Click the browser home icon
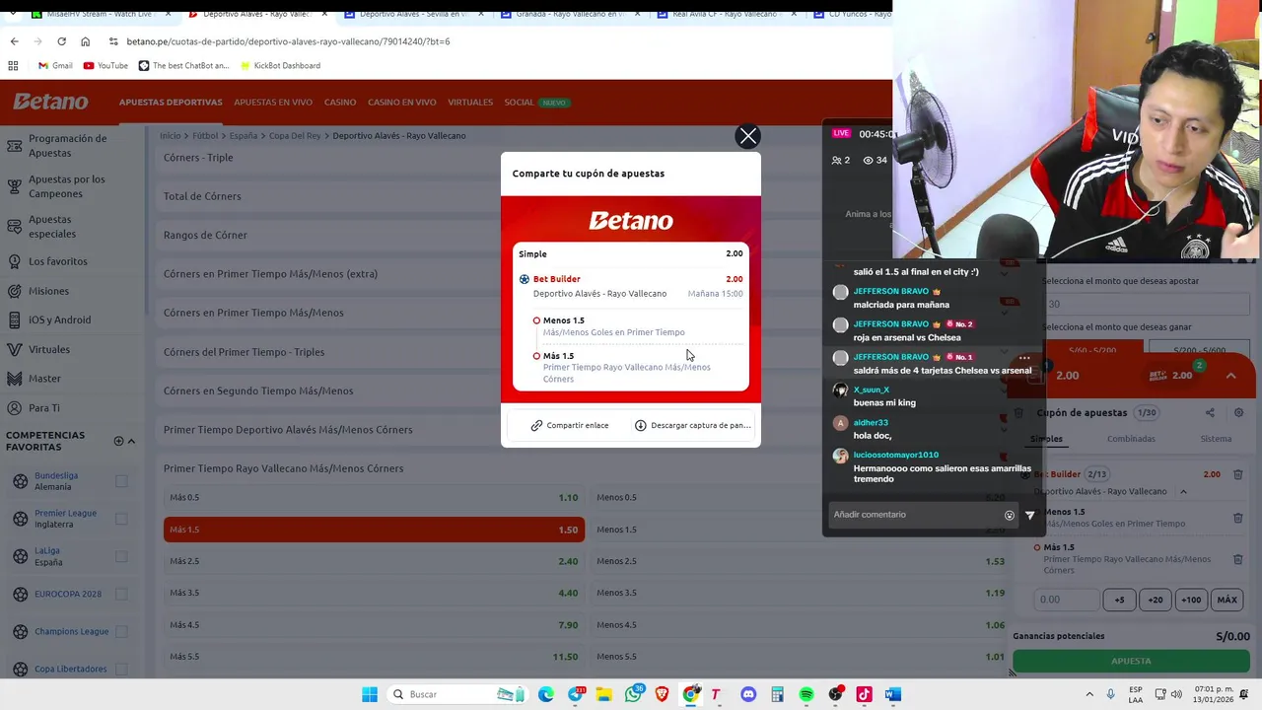 tap(86, 41)
